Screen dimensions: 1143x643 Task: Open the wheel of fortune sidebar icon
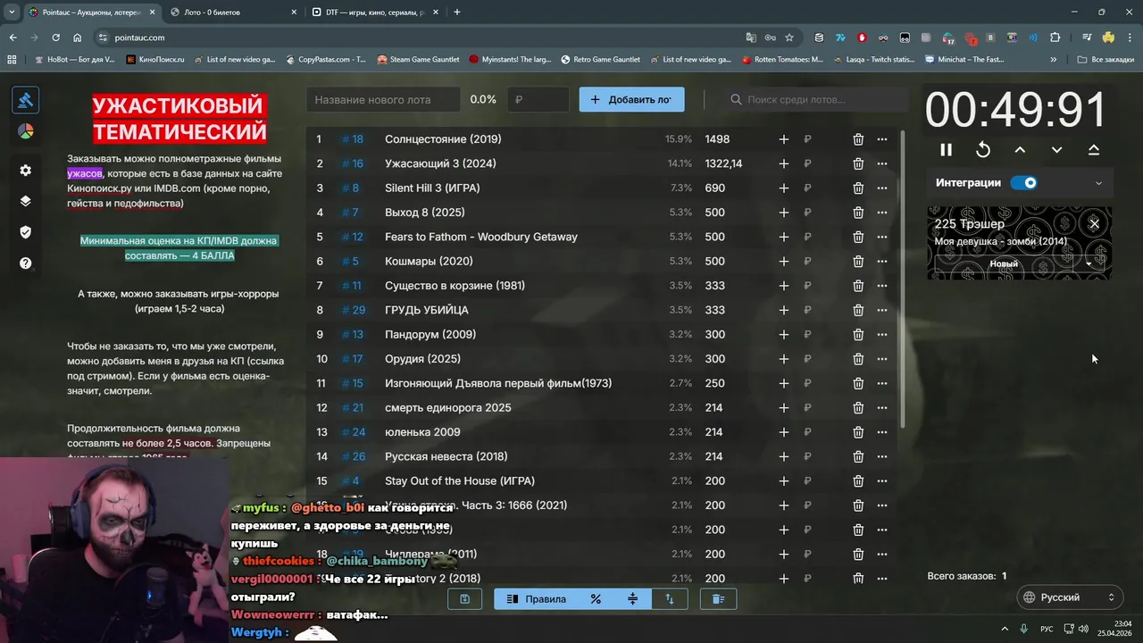point(25,131)
